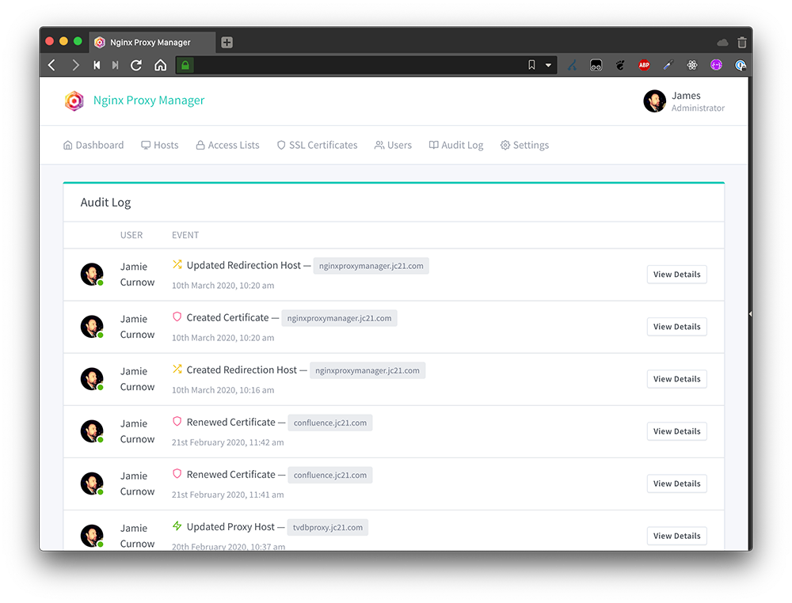This screenshot has width=792, height=603.
Task: Switch to the Hosts section
Action: [159, 145]
